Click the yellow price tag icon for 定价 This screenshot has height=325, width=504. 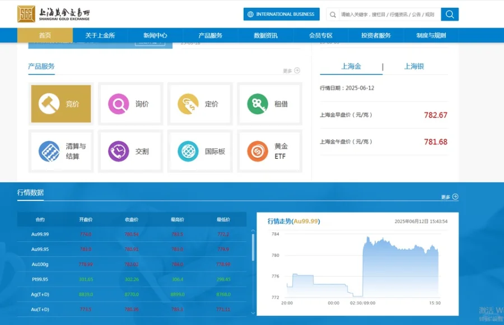click(188, 103)
